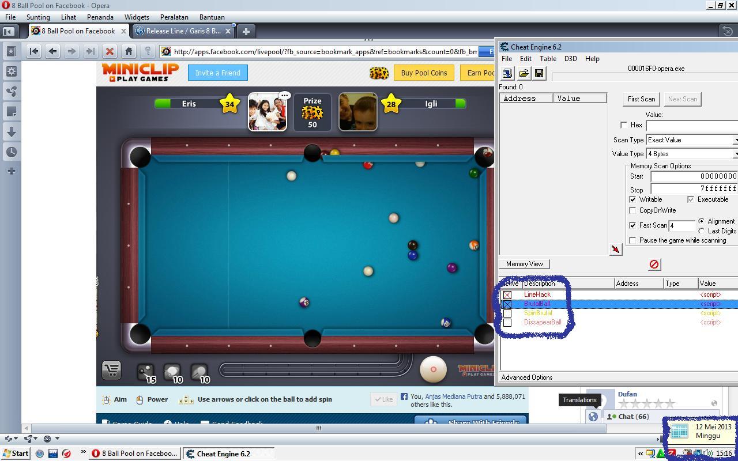Open new tab with plus button

point(246,31)
